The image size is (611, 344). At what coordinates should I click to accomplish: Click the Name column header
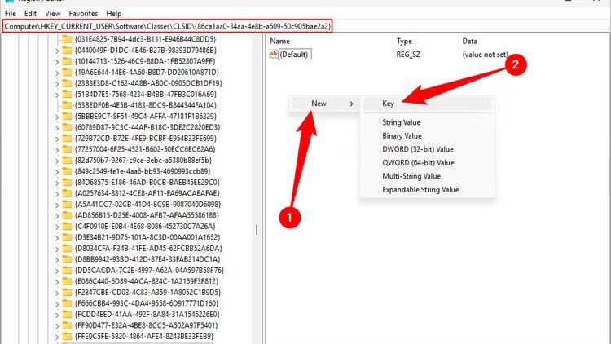tap(280, 41)
